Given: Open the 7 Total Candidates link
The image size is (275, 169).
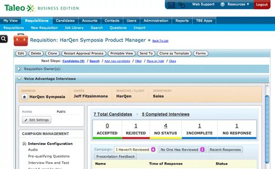Looking at the screenshot, I should pos(113,114).
